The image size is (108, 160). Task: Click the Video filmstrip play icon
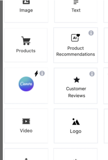coord(26,121)
